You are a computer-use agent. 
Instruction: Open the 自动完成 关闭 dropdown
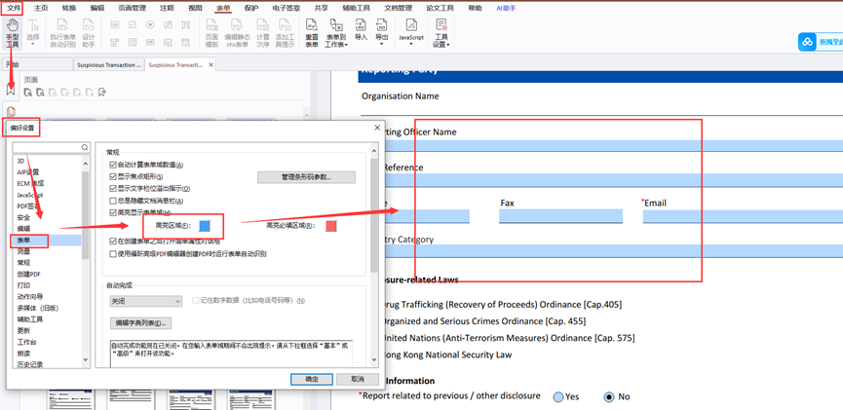tap(145, 301)
